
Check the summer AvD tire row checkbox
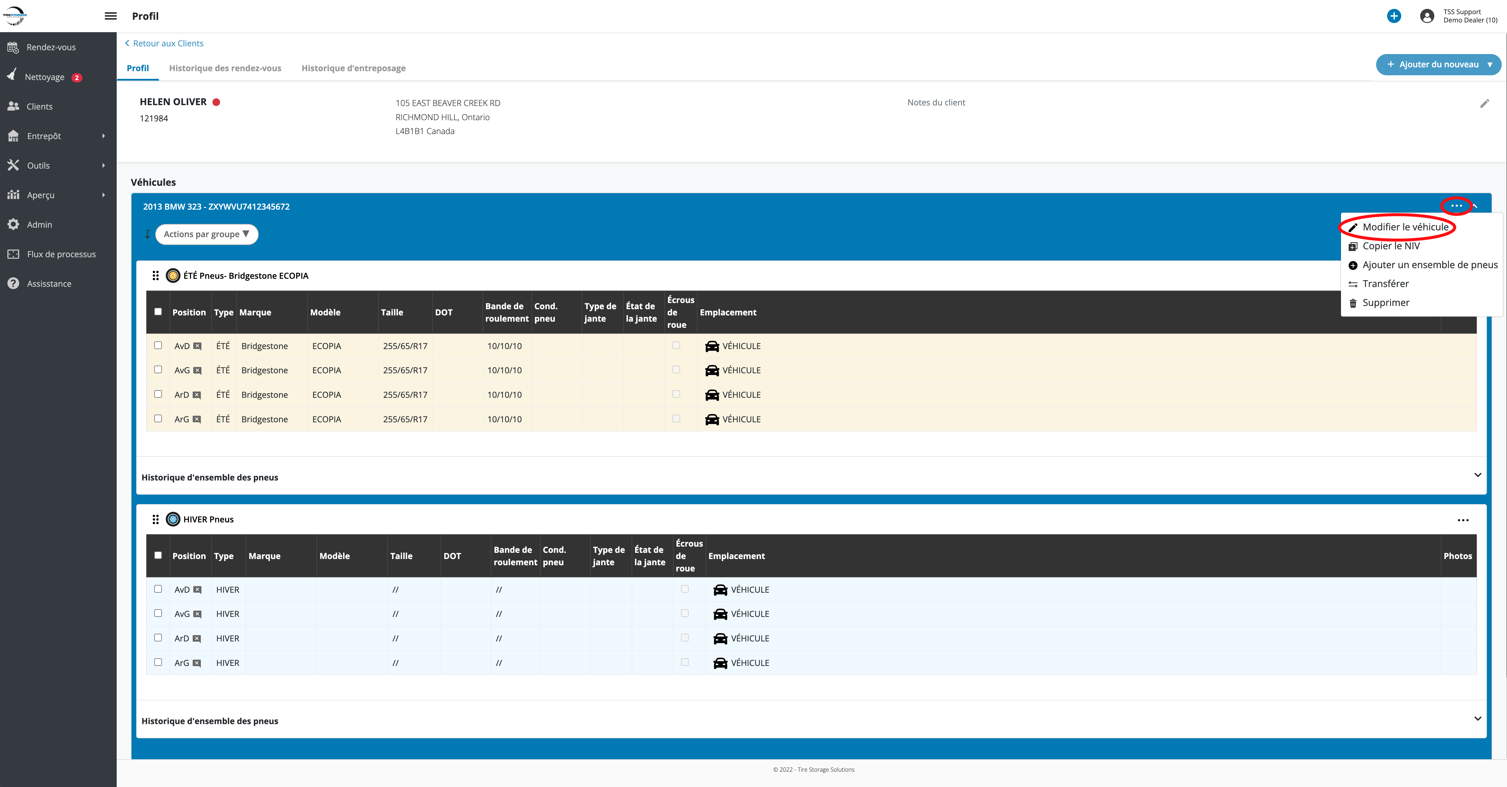tap(158, 346)
